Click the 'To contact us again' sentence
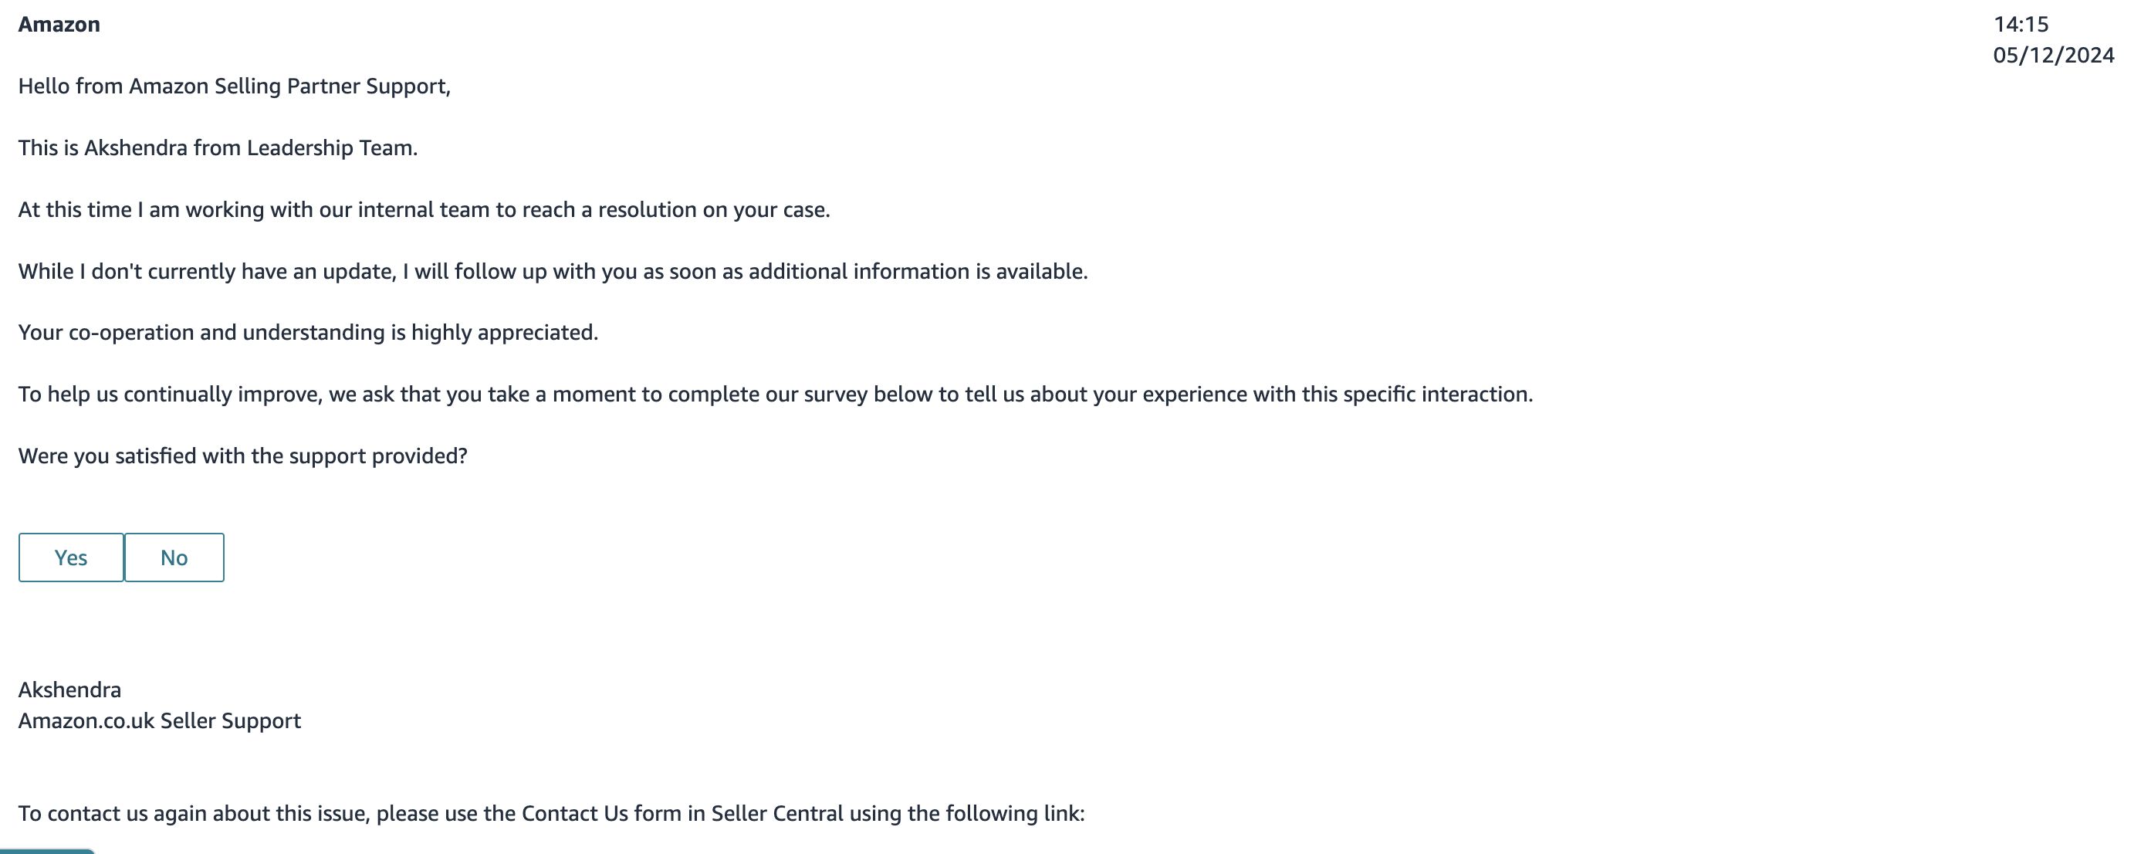The image size is (2141, 854). 551,813
